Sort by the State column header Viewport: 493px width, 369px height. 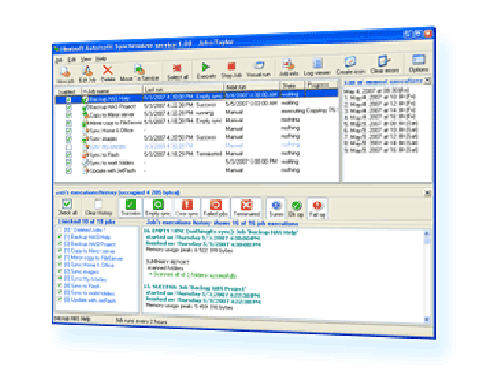click(292, 85)
